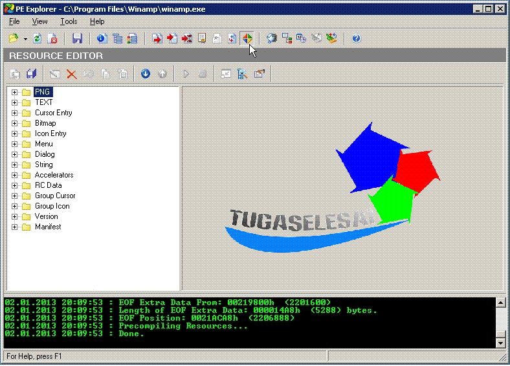Expand the Icon Entry node
This screenshot has width=510, height=366.
pos(14,134)
